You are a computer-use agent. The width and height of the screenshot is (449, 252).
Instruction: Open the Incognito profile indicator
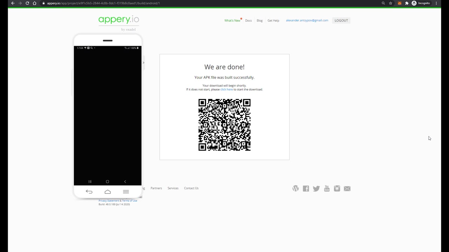point(421,3)
